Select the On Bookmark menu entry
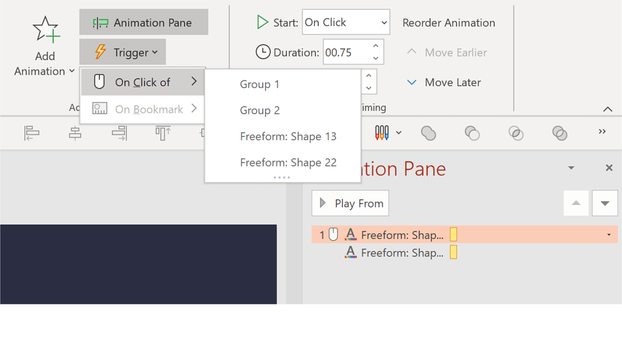The width and height of the screenshot is (622, 345). pos(143,109)
